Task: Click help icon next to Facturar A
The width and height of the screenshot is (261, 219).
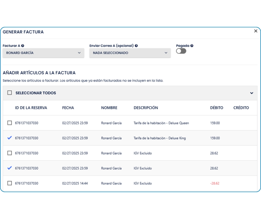Action: 23,46
